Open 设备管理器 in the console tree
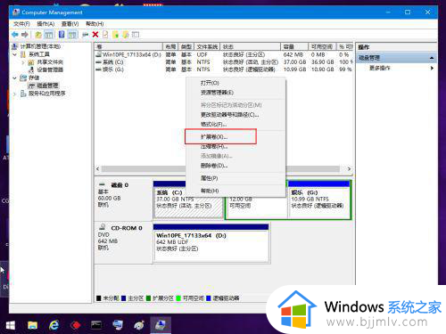446x334 pixels. coord(50,69)
